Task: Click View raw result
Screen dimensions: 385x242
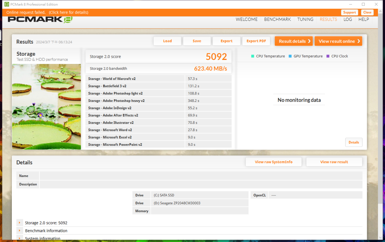Action: pos(334,162)
